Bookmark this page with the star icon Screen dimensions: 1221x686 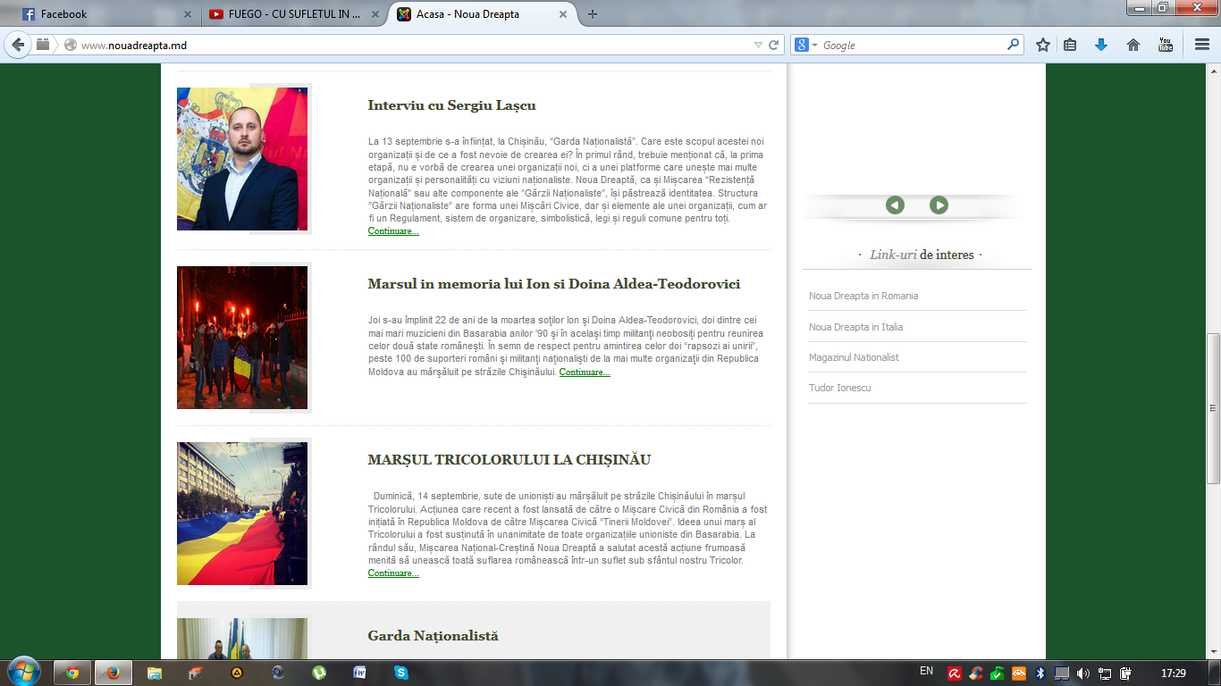pos(1042,45)
